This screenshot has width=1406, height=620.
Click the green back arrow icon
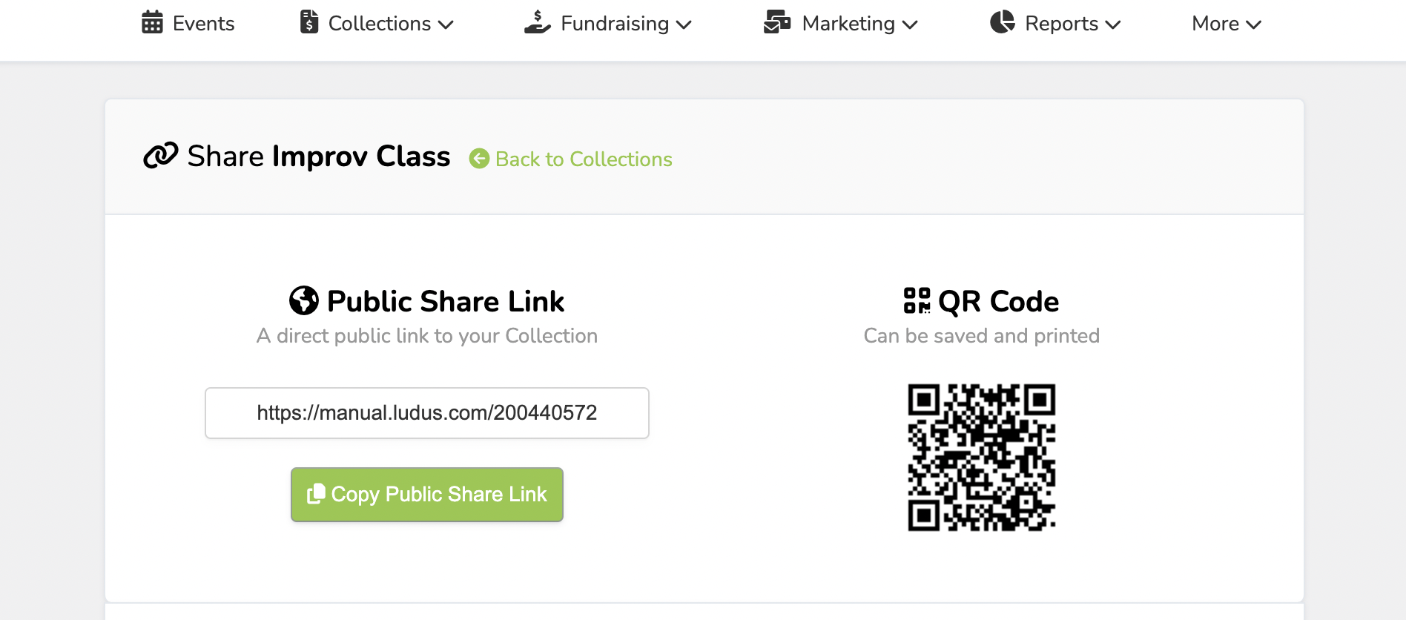(479, 159)
